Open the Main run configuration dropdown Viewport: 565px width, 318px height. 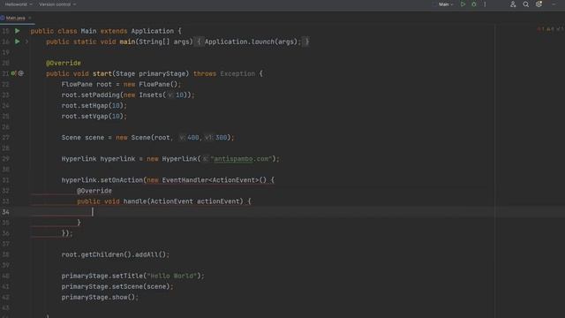click(x=446, y=4)
